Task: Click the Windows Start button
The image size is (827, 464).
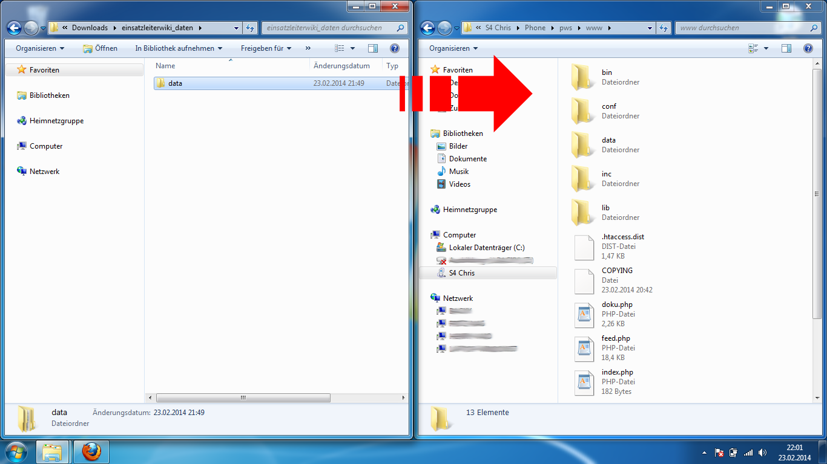Action: coord(16,451)
